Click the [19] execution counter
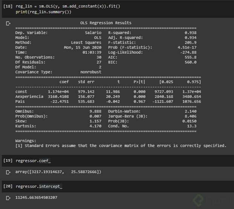 tap(8, 161)
